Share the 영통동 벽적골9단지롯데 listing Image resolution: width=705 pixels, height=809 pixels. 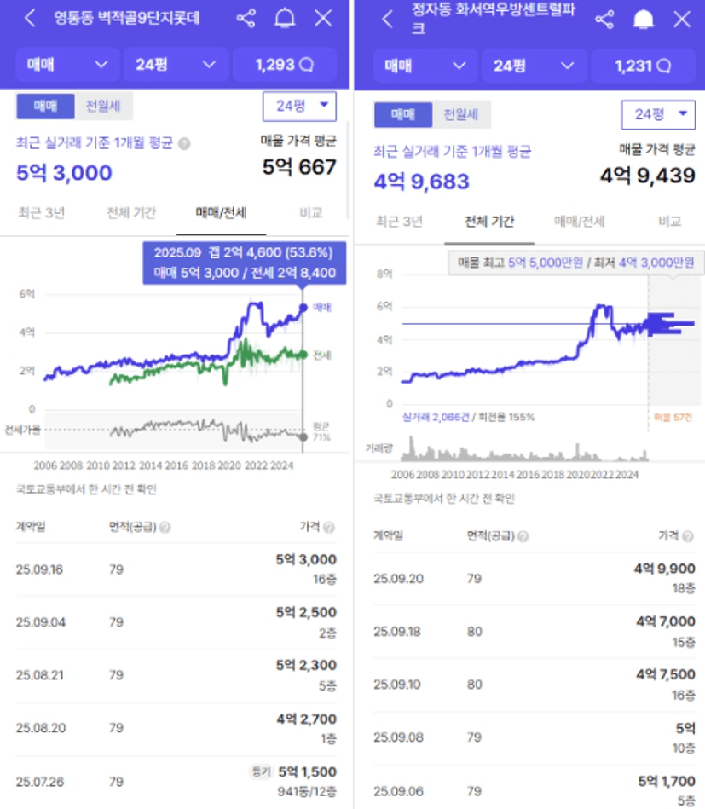click(246, 18)
